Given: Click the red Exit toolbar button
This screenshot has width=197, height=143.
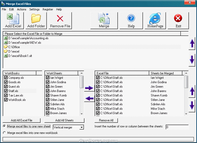Looking at the screenshot, I should [178, 21].
